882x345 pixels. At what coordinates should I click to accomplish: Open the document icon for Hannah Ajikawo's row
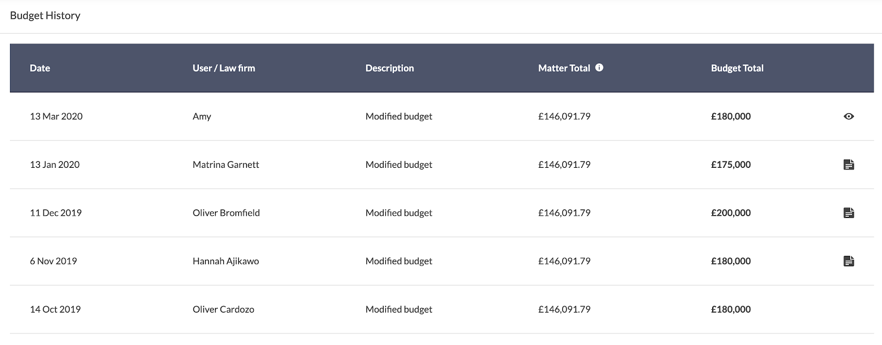pos(849,261)
